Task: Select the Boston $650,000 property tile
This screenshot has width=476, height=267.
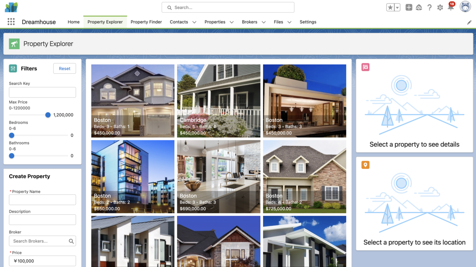Action: click(x=133, y=177)
